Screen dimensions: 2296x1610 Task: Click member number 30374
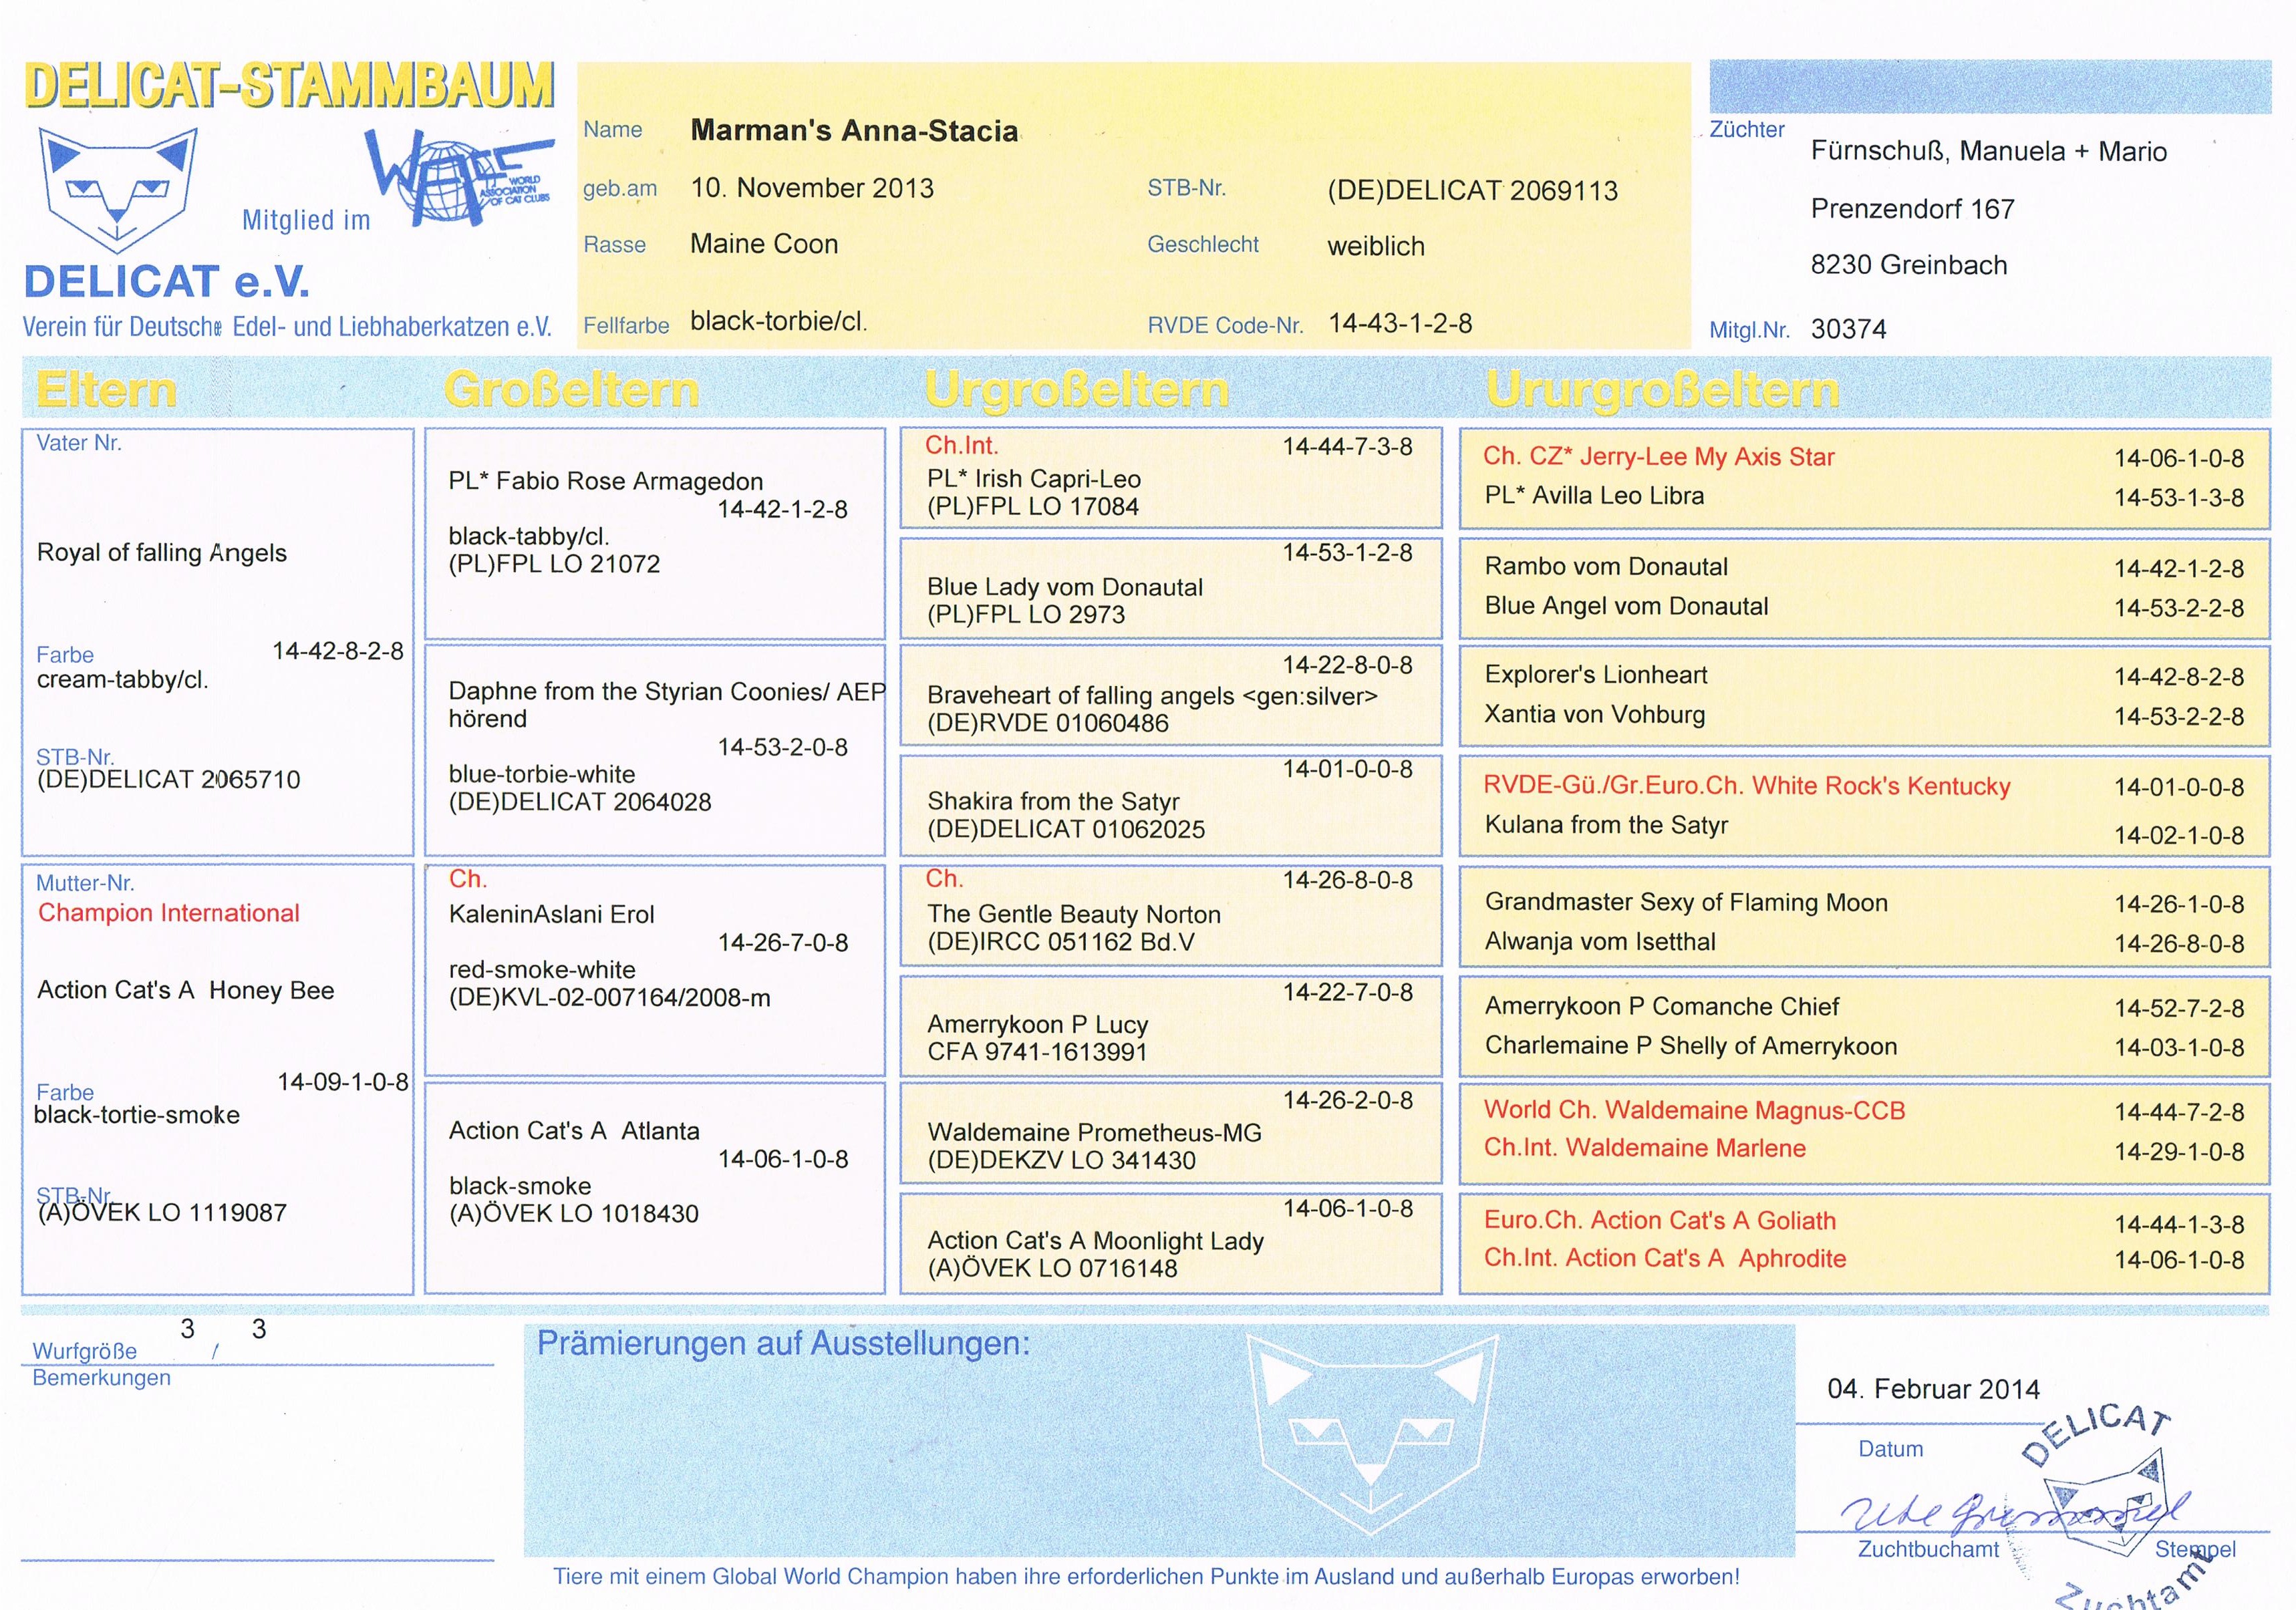(1849, 329)
